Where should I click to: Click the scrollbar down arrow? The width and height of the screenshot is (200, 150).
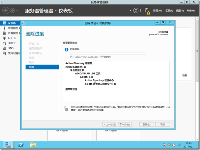[x=197, y=139]
